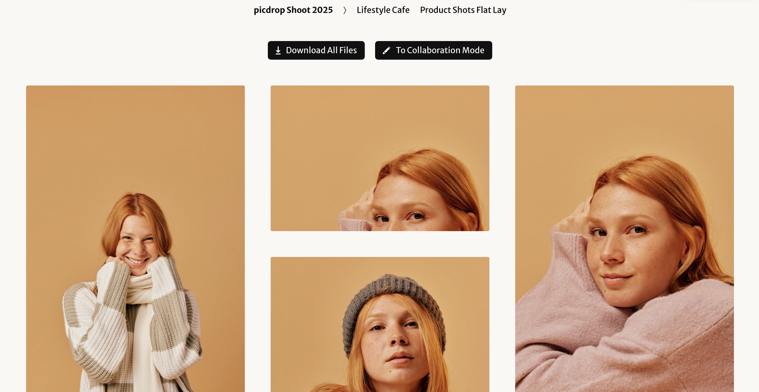Switch to Collaboration Mode
Screen dimensions: 759x392
(x=433, y=51)
